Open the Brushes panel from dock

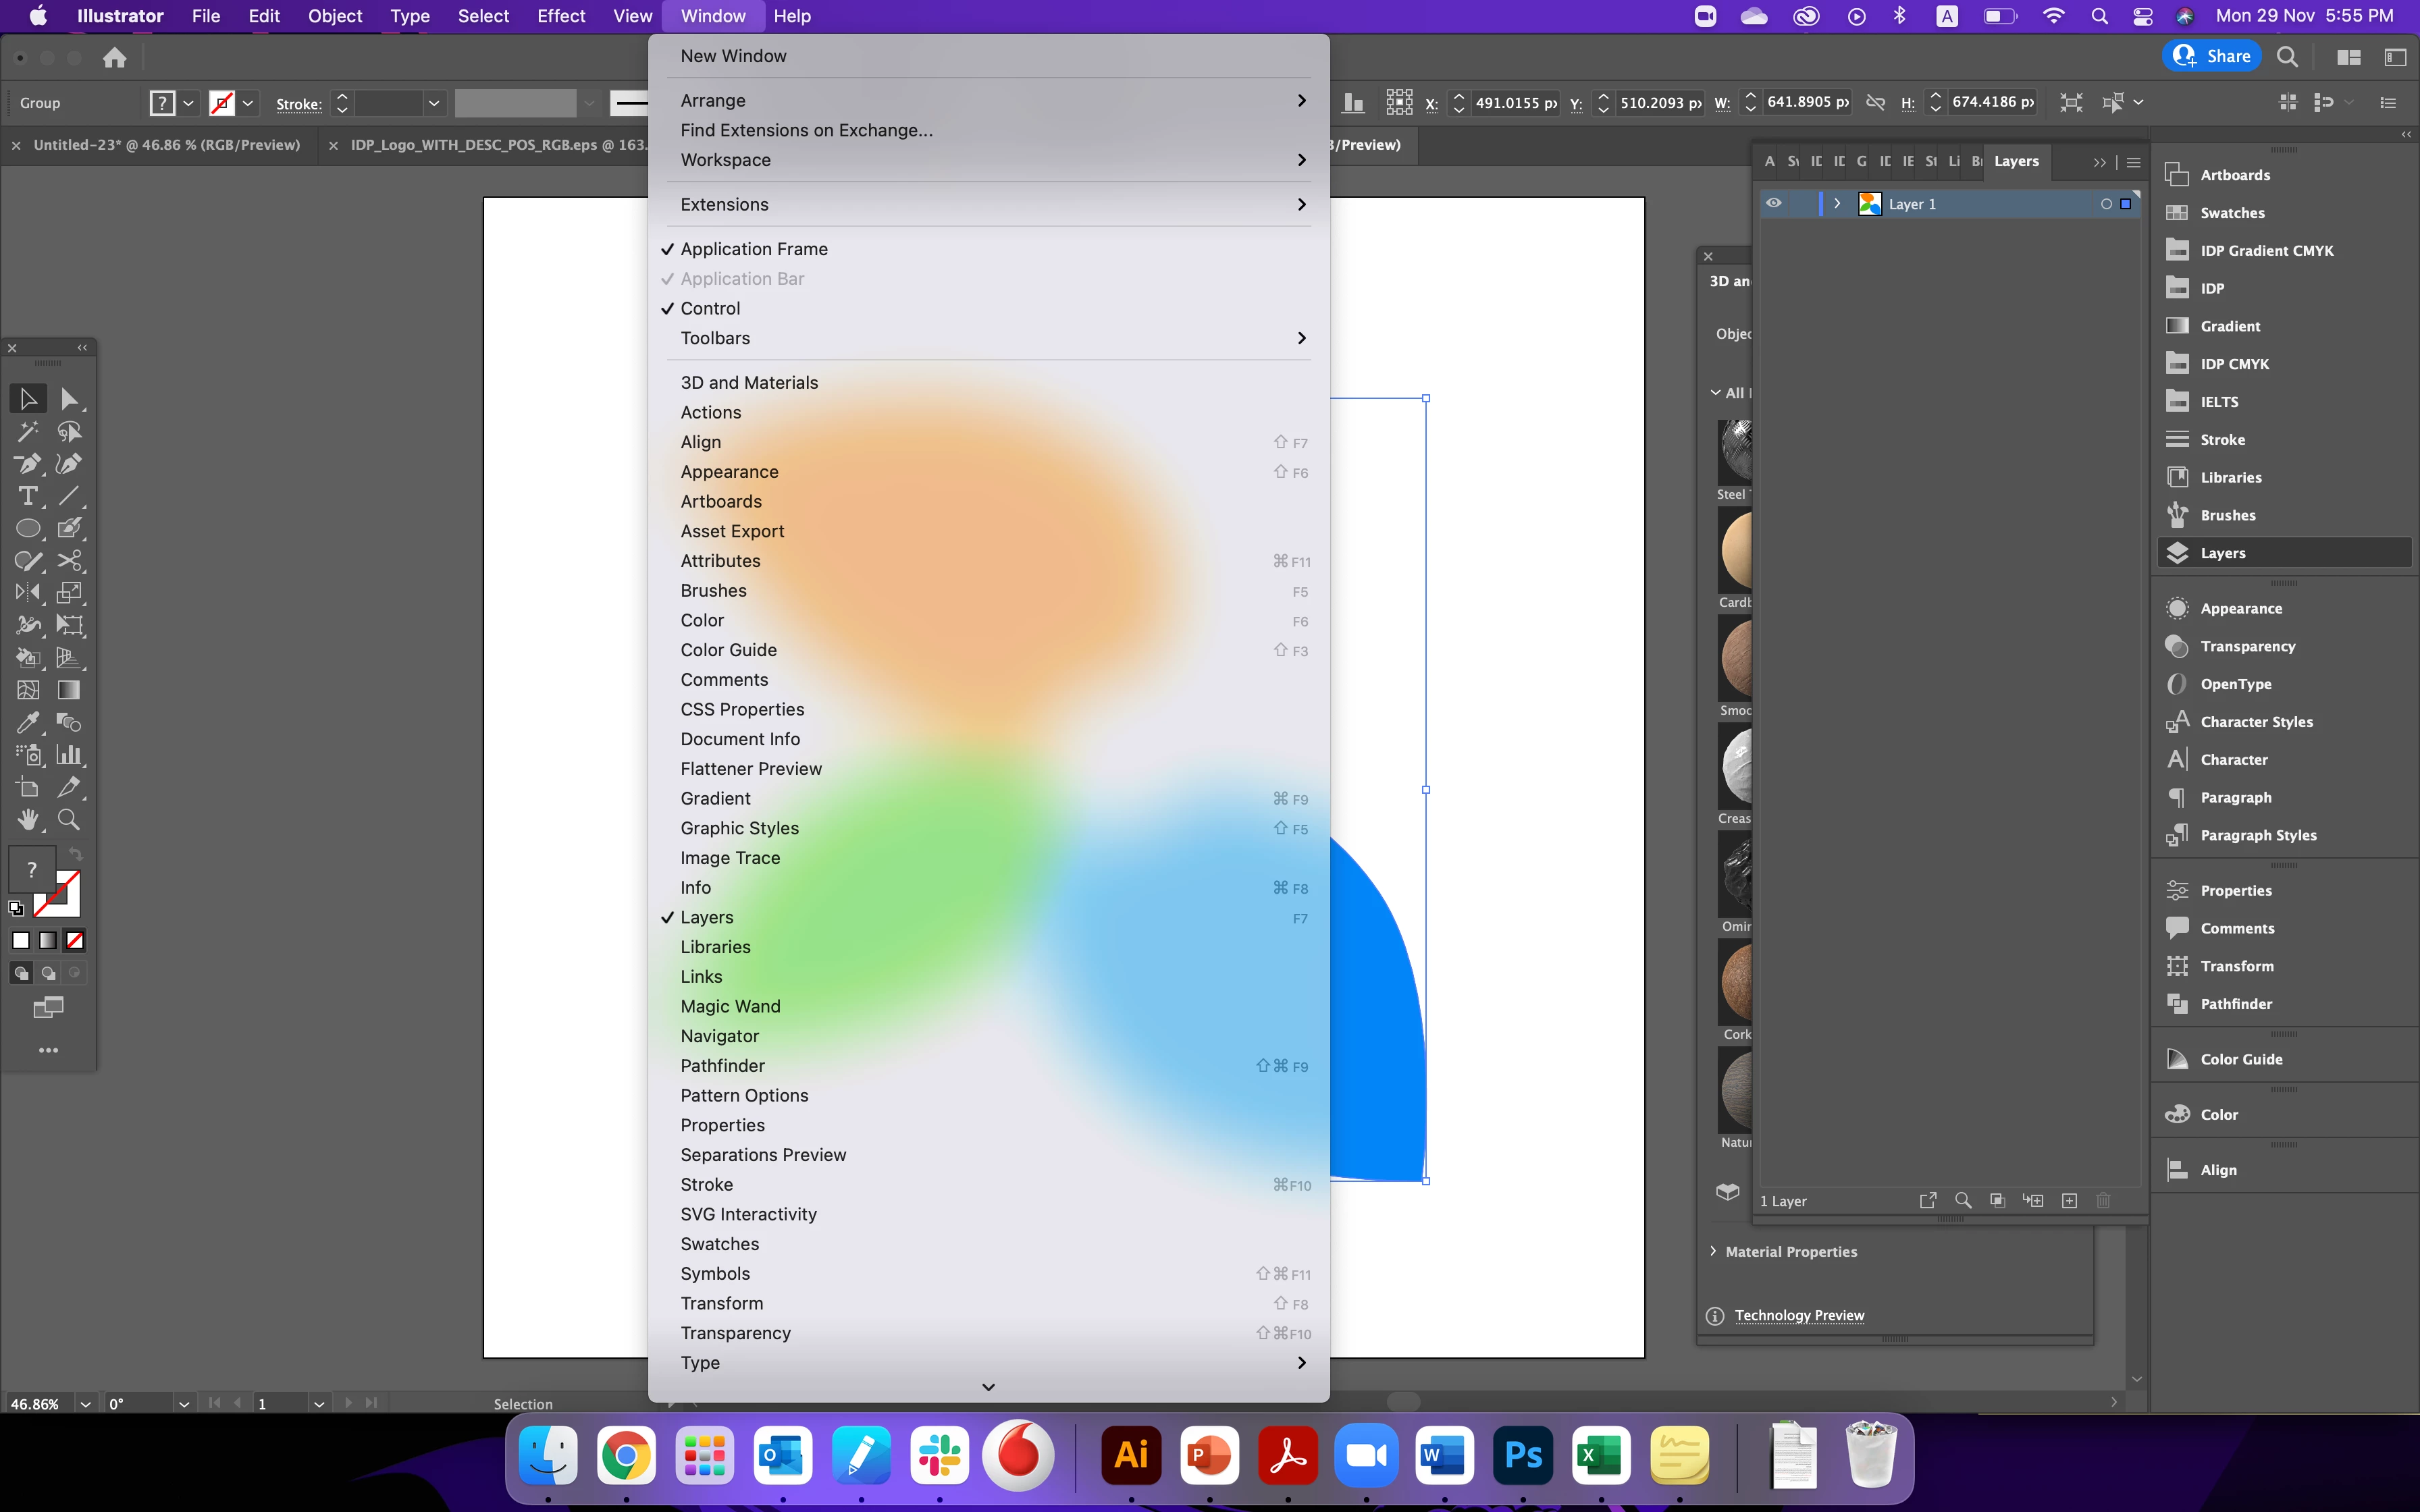(2227, 515)
